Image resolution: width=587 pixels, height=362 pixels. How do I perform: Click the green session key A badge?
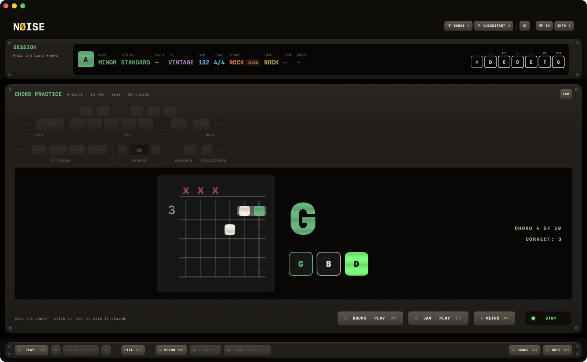click(x=86, y=59)
